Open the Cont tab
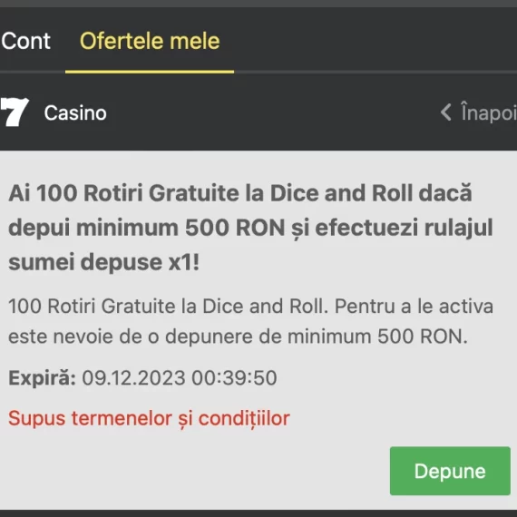This screenshot has height=517, width=517. pyautogui.click(x=25, y=41)
